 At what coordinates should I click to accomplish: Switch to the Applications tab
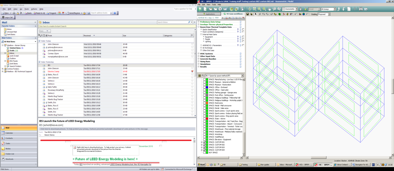tap(209, 14)
